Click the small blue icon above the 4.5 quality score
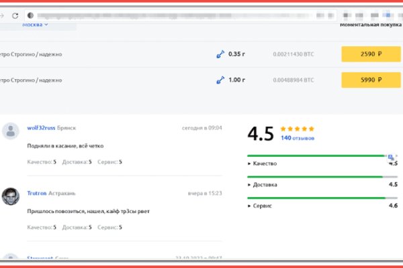The image size is (403, 268). tap(392, 157)
